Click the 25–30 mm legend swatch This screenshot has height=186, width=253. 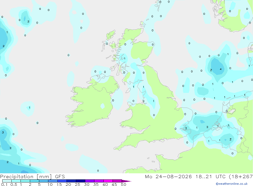(80, 181)
